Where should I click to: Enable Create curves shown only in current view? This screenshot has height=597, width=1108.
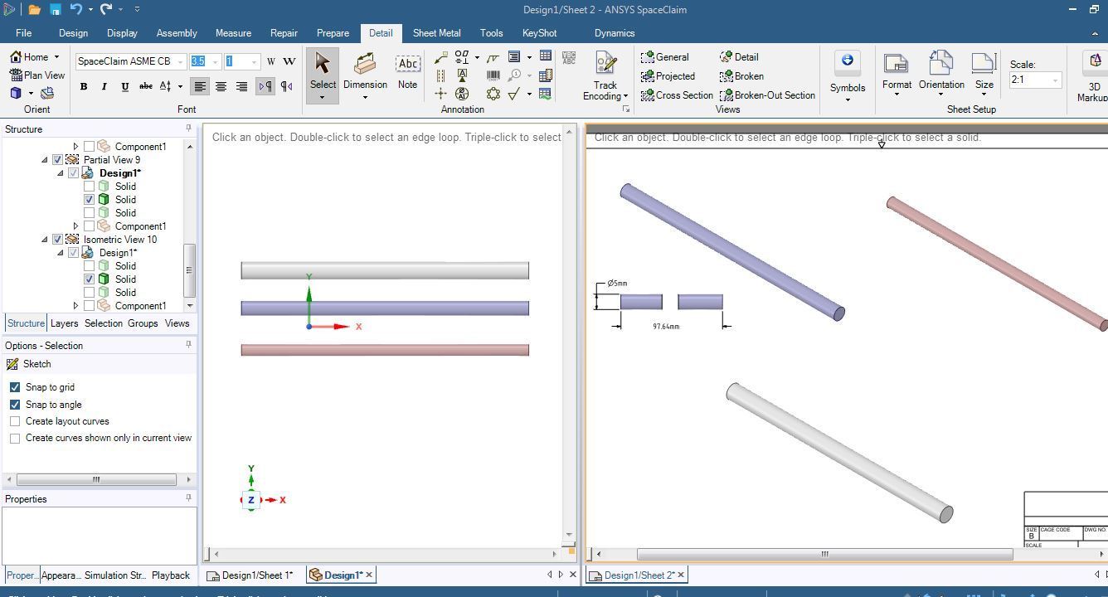[15, 438]
